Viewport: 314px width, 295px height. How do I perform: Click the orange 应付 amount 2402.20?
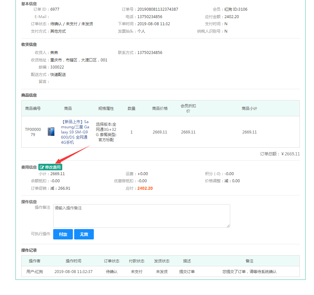point(145,188)
